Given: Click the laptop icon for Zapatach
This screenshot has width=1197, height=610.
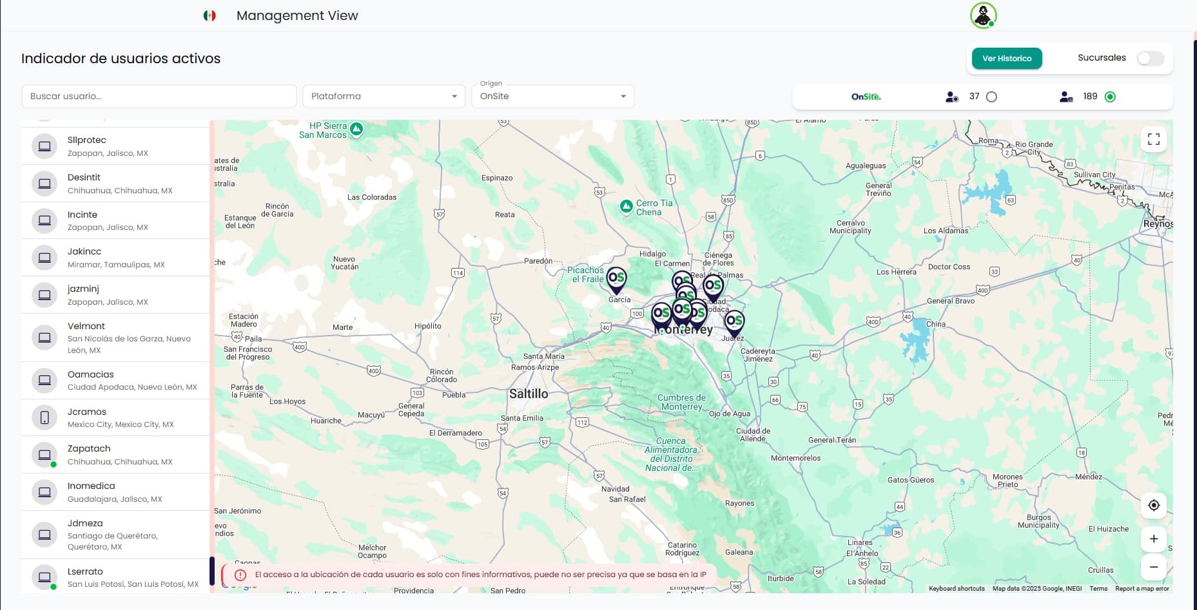Looking at the screenshot, I should coord(44,455).
